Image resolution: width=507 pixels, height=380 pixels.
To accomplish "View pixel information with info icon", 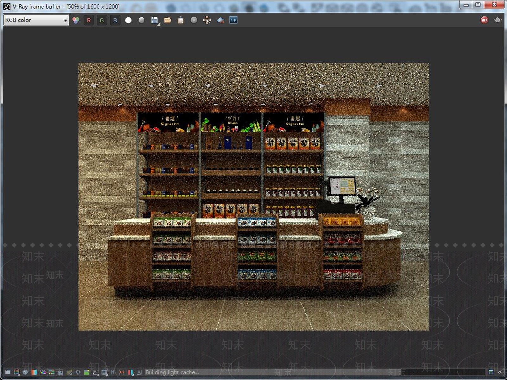I will click(25, 372).
